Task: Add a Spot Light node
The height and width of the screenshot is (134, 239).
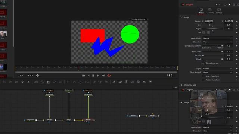Action: 145,82
